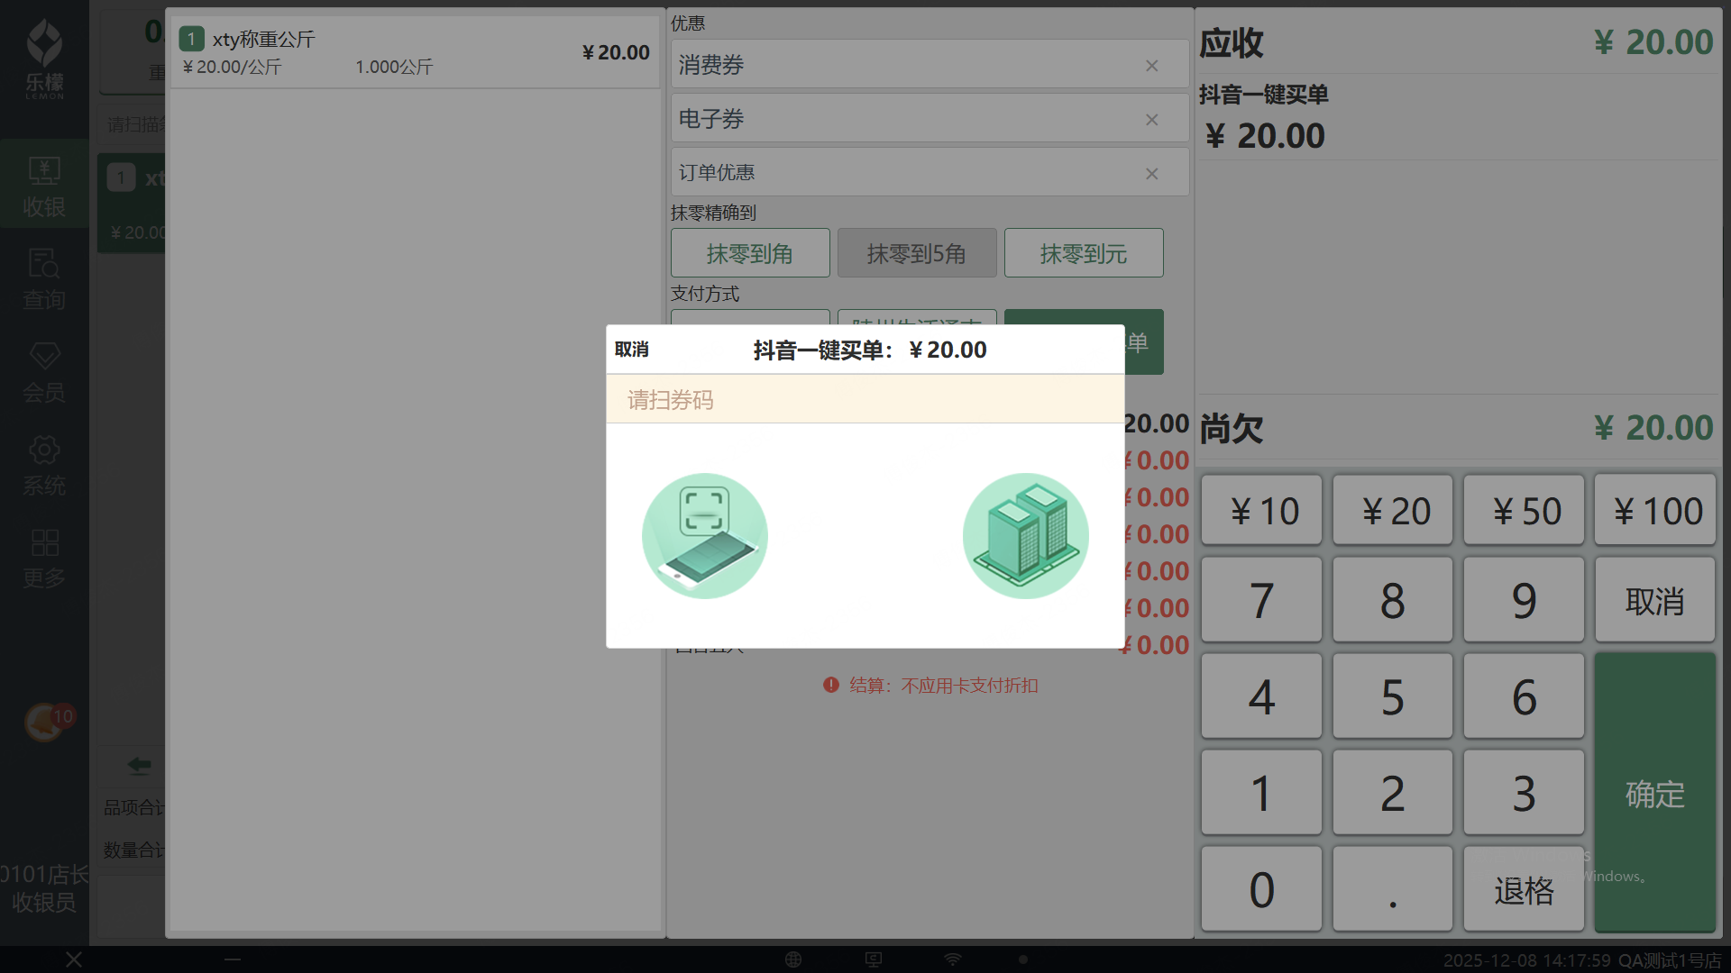Select 抹零到5角 rounding option

[x=916, y=253]
